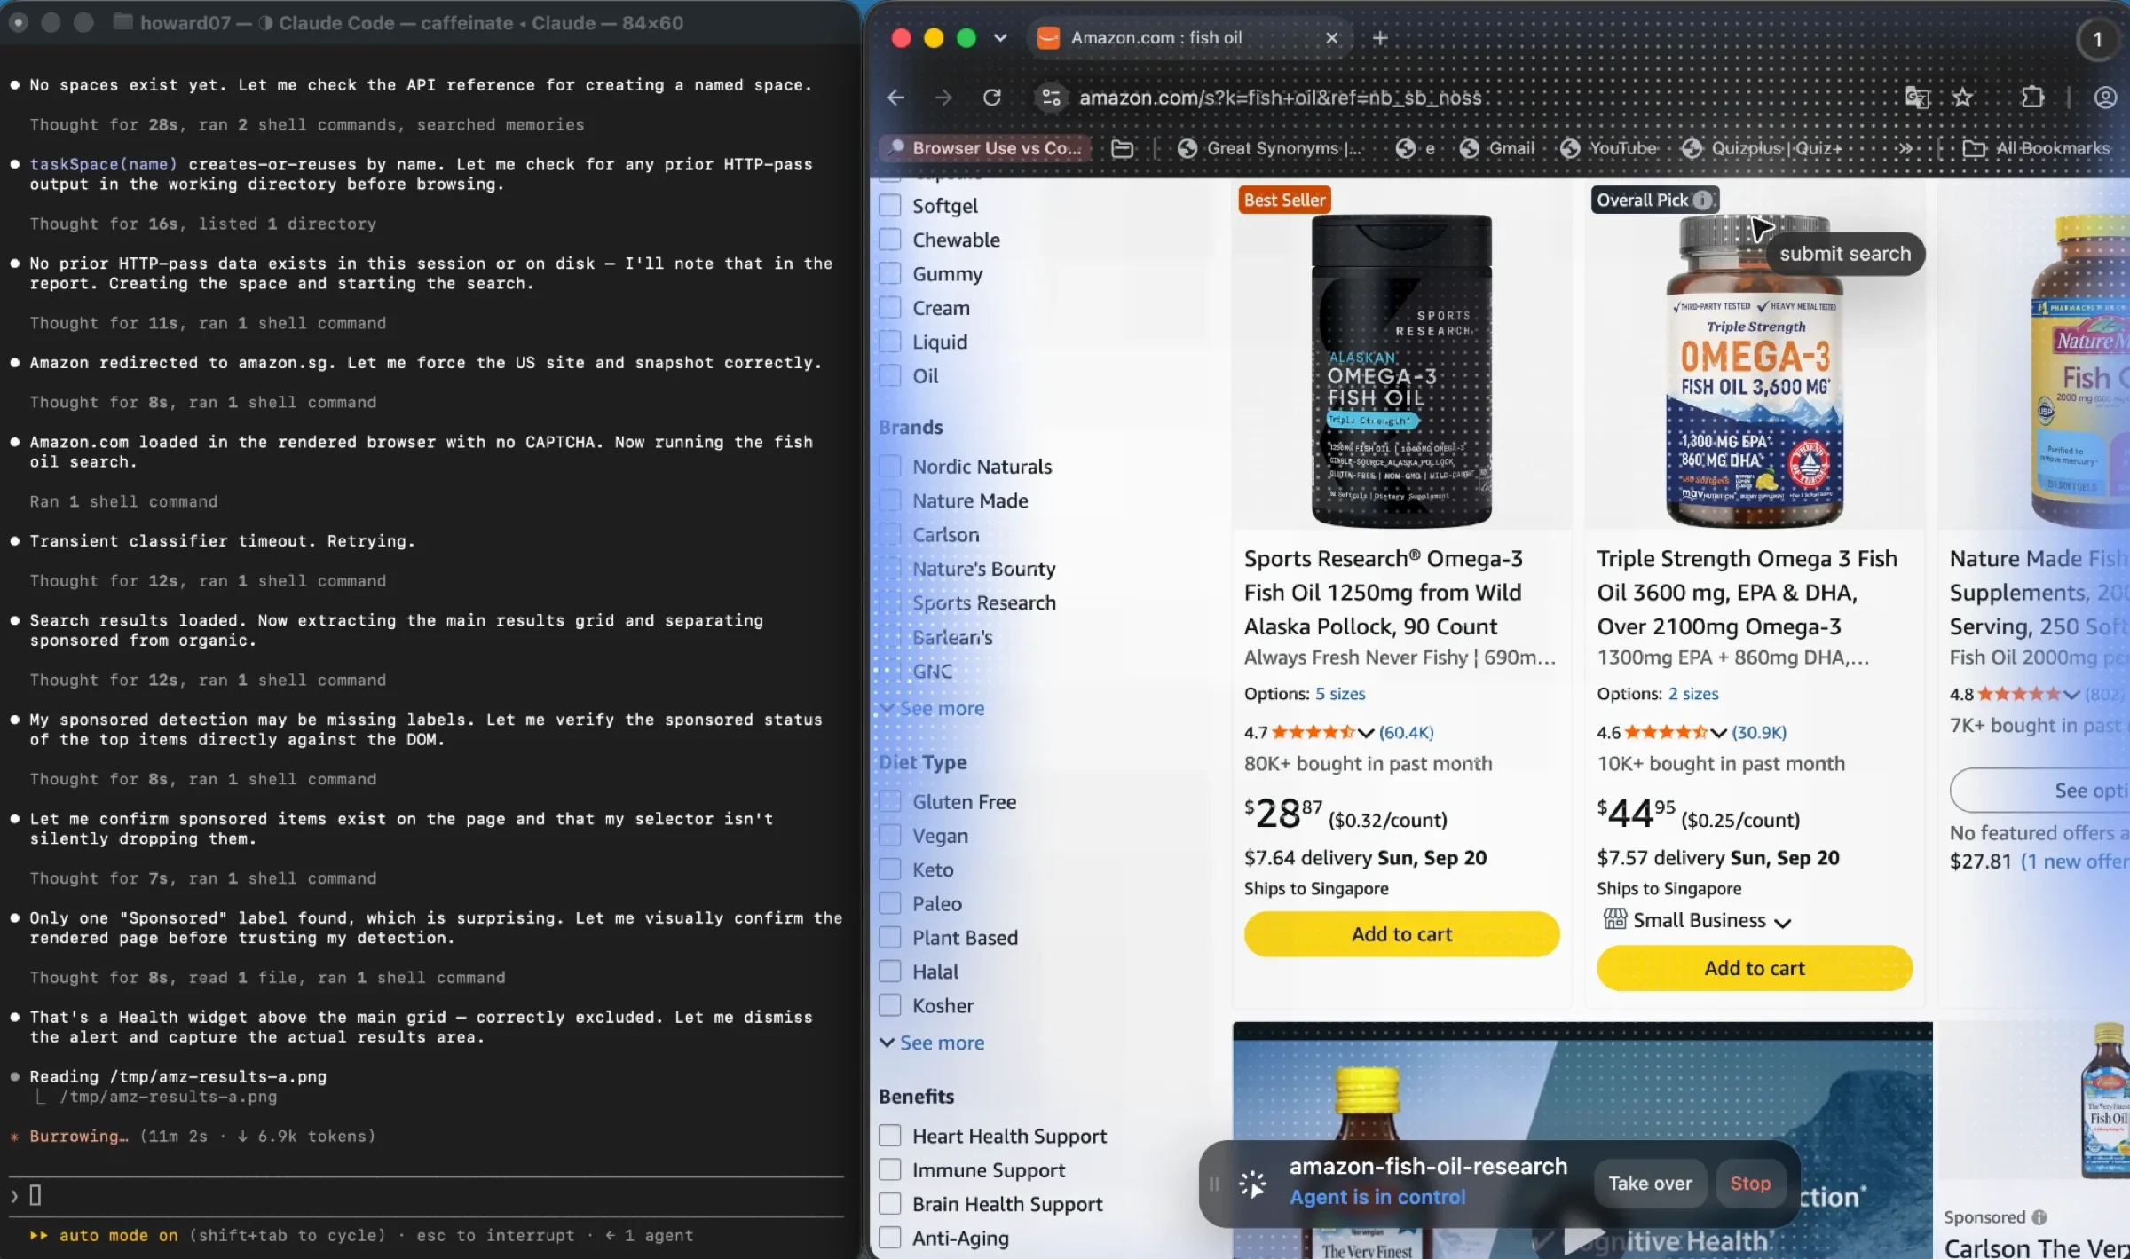Click the Overall Pick info icon
The width and height of the screenshot is (2130, 1259).
tap(1701, 201)
